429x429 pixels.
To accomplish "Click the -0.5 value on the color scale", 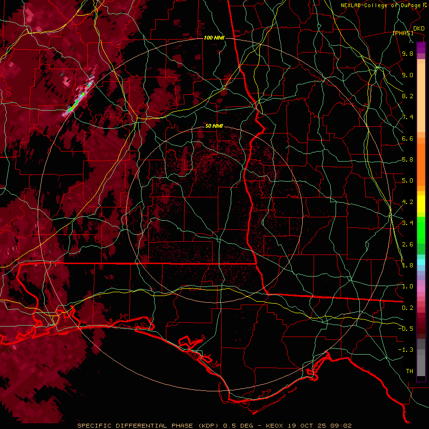I will pyautogui.click(x=406, y=329).
